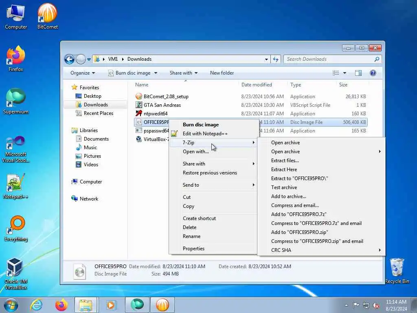Viewport: 417px width, 313px height.
Task: Open the Organize dropdown menu
Action: pos(82,73)
